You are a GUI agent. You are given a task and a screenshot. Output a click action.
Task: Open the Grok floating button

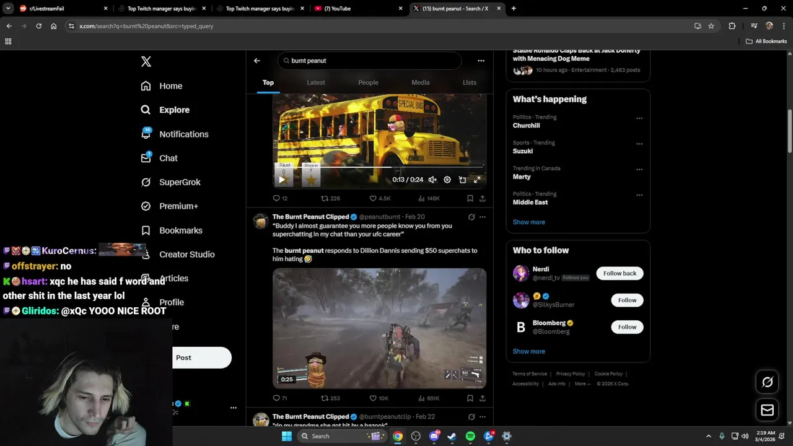tap(767, 382)
